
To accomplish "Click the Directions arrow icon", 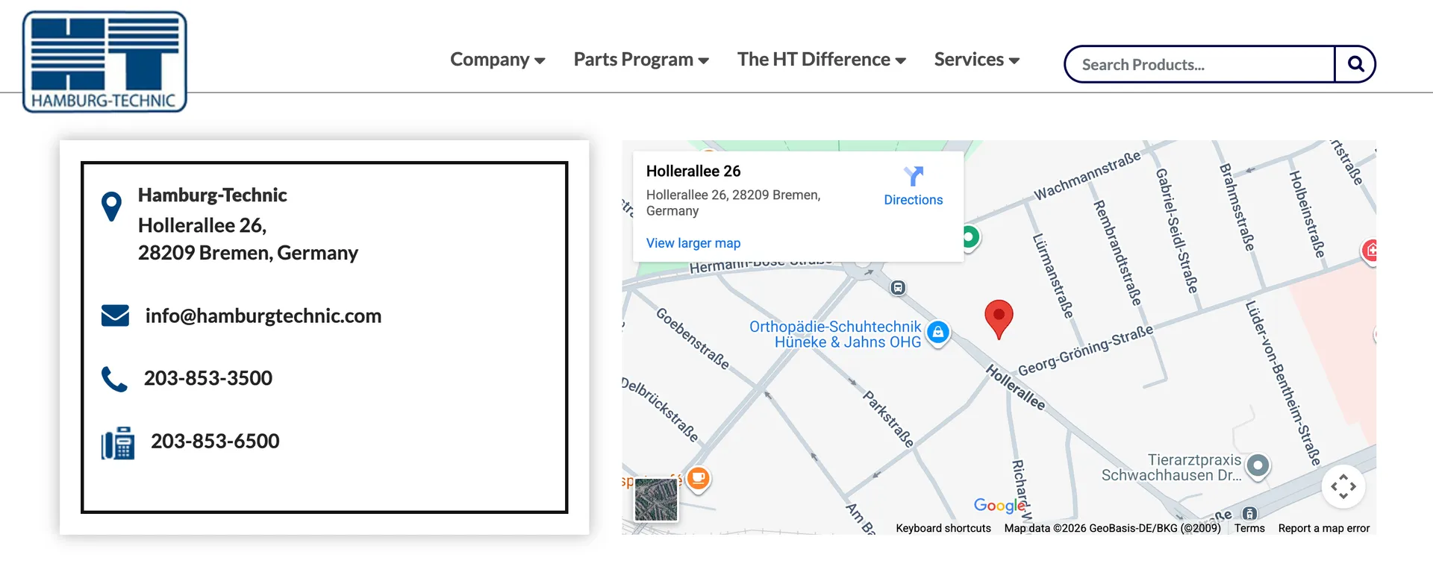I will 913,176.
